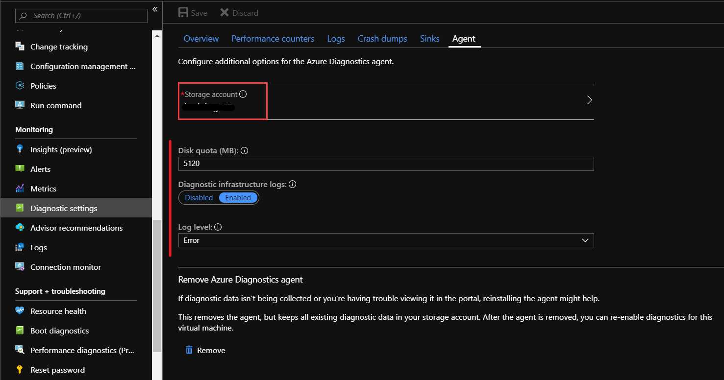Image resolution: width=724 pixels, height=380 pixels.
Task: Click the Metrics chart icon
Action: click(20, 189)
